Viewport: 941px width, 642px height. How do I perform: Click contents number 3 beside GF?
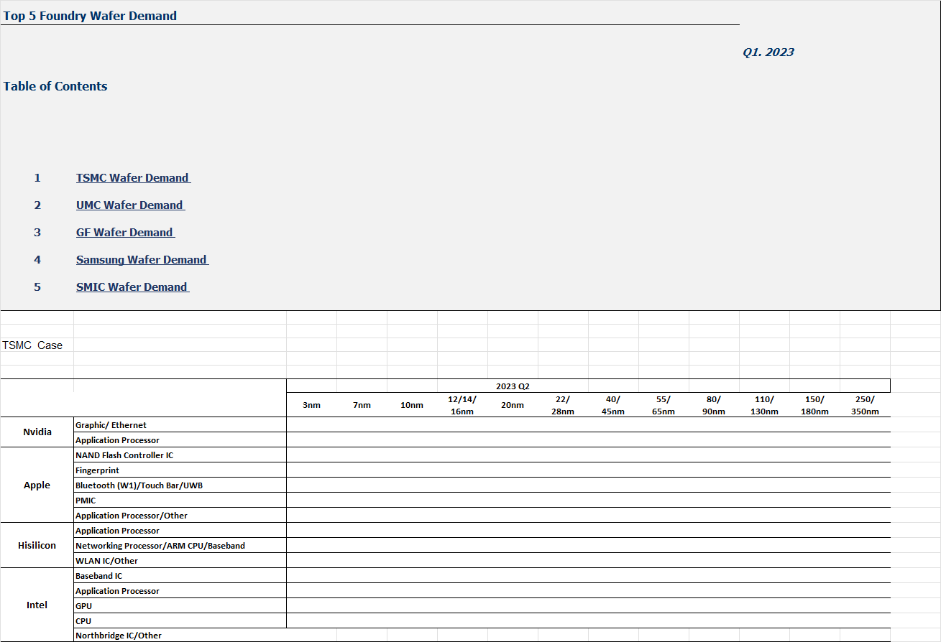37,233
